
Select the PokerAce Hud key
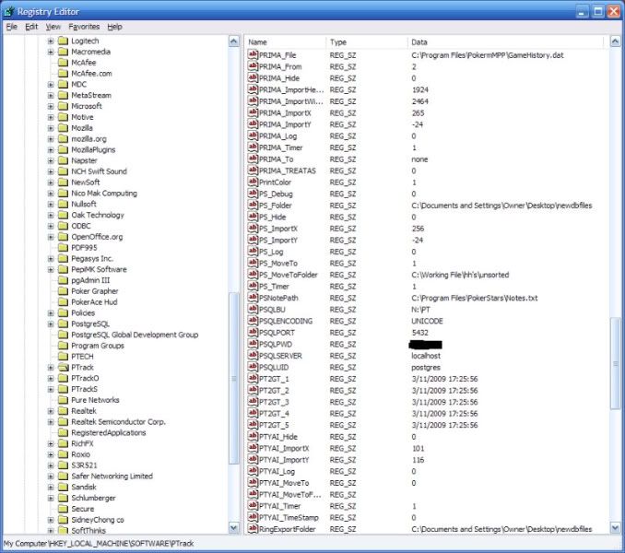95,302
